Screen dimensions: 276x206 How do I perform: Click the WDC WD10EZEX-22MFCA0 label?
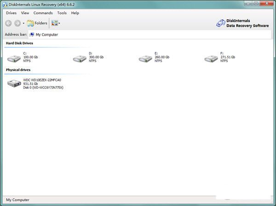42,80
